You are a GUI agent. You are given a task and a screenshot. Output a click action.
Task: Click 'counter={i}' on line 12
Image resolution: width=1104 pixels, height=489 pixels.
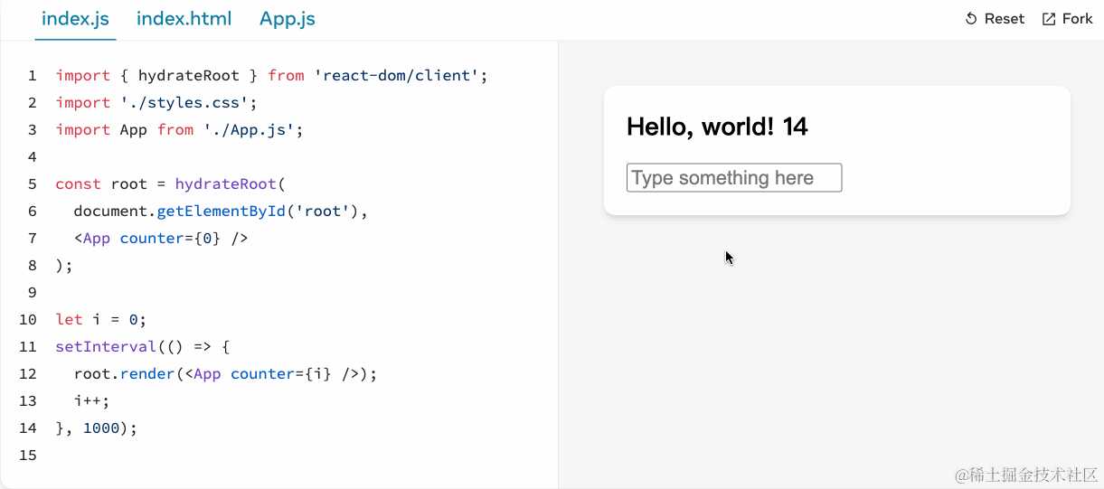(x=281, y=374)
